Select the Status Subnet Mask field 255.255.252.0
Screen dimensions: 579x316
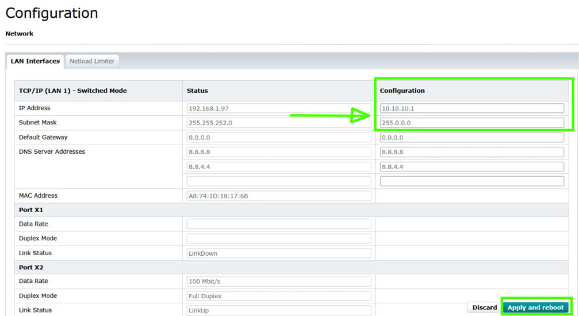[x=279, y=123]
